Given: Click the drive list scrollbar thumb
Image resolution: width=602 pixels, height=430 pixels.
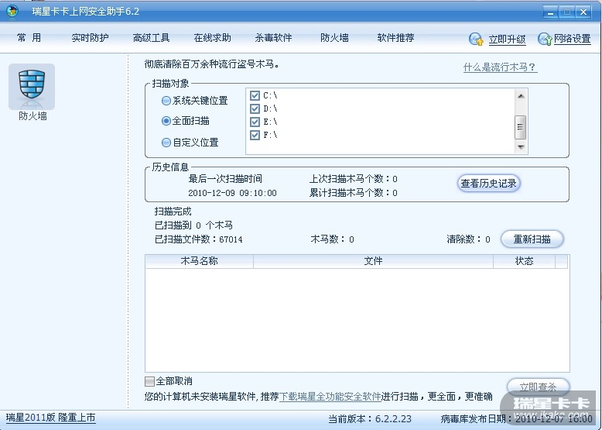Looking at the screenshot, I should 521,127.
